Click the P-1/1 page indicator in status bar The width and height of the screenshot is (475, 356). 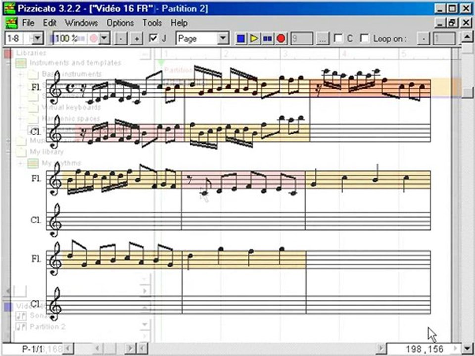(32, 349)
